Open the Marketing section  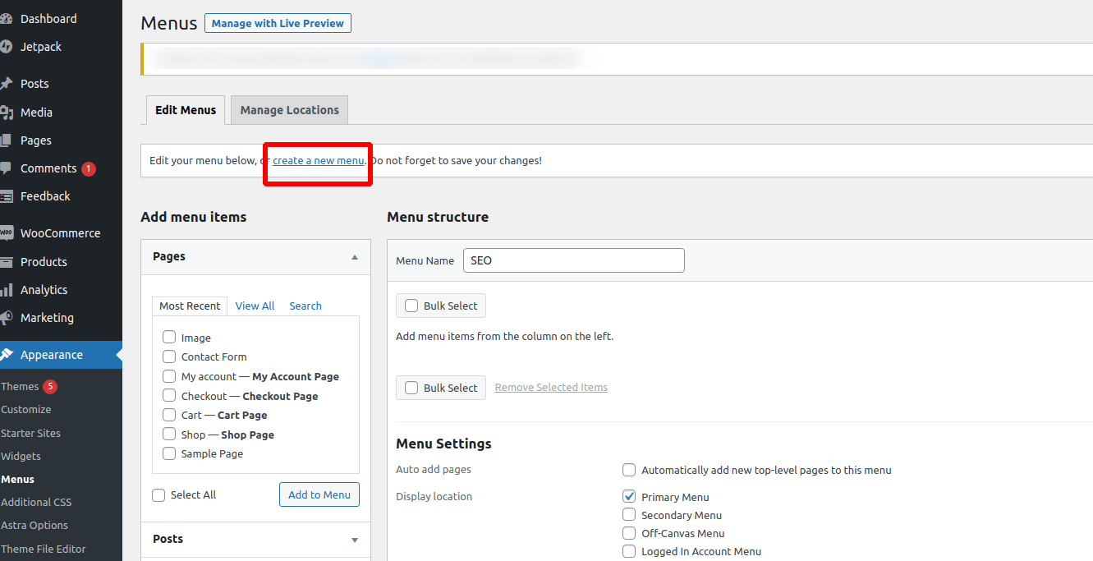pos(47,318)
